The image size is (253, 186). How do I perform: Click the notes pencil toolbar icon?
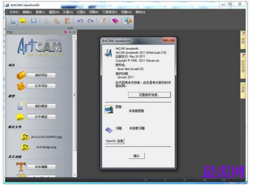pos(103,21)
